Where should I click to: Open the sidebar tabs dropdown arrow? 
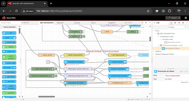point(187,23)
